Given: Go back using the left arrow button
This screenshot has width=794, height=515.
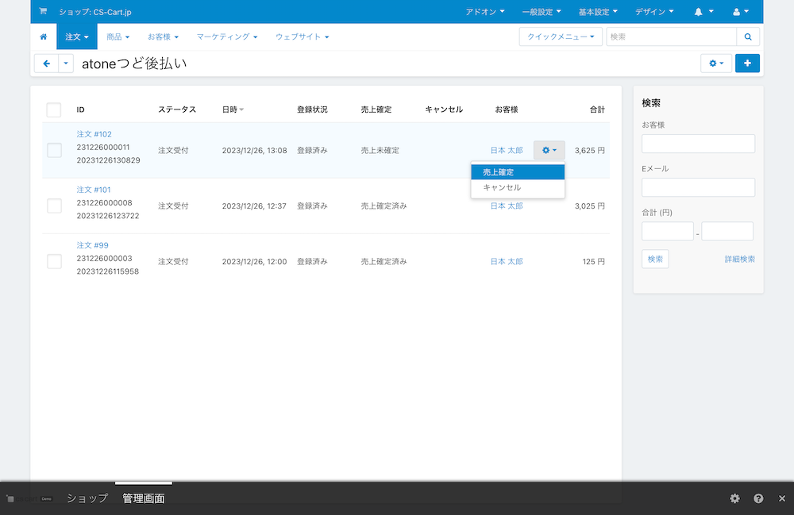Looking at the screenshot, I should 47,63.
